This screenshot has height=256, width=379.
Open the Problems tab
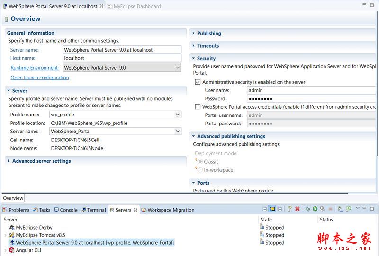16,210
